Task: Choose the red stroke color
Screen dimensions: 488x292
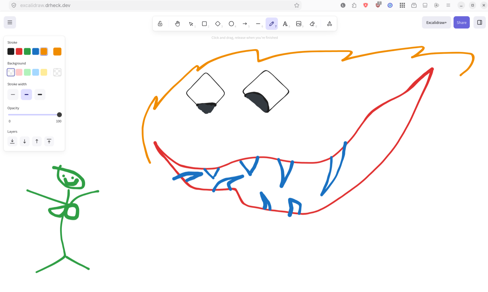Action: (19, 51)
